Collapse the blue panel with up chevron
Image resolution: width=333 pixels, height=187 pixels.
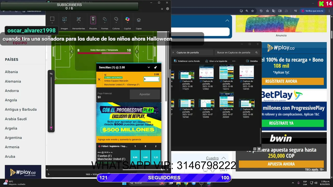(227, 21)
